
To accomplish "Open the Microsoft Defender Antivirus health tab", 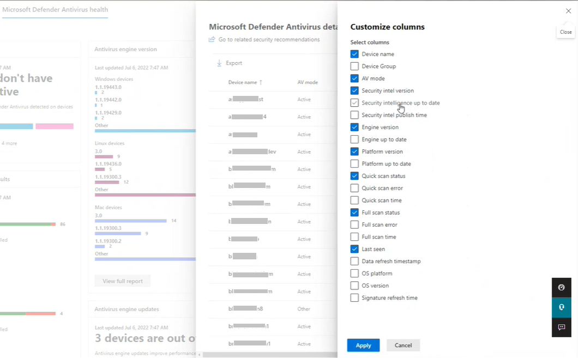I will (55, 10).
